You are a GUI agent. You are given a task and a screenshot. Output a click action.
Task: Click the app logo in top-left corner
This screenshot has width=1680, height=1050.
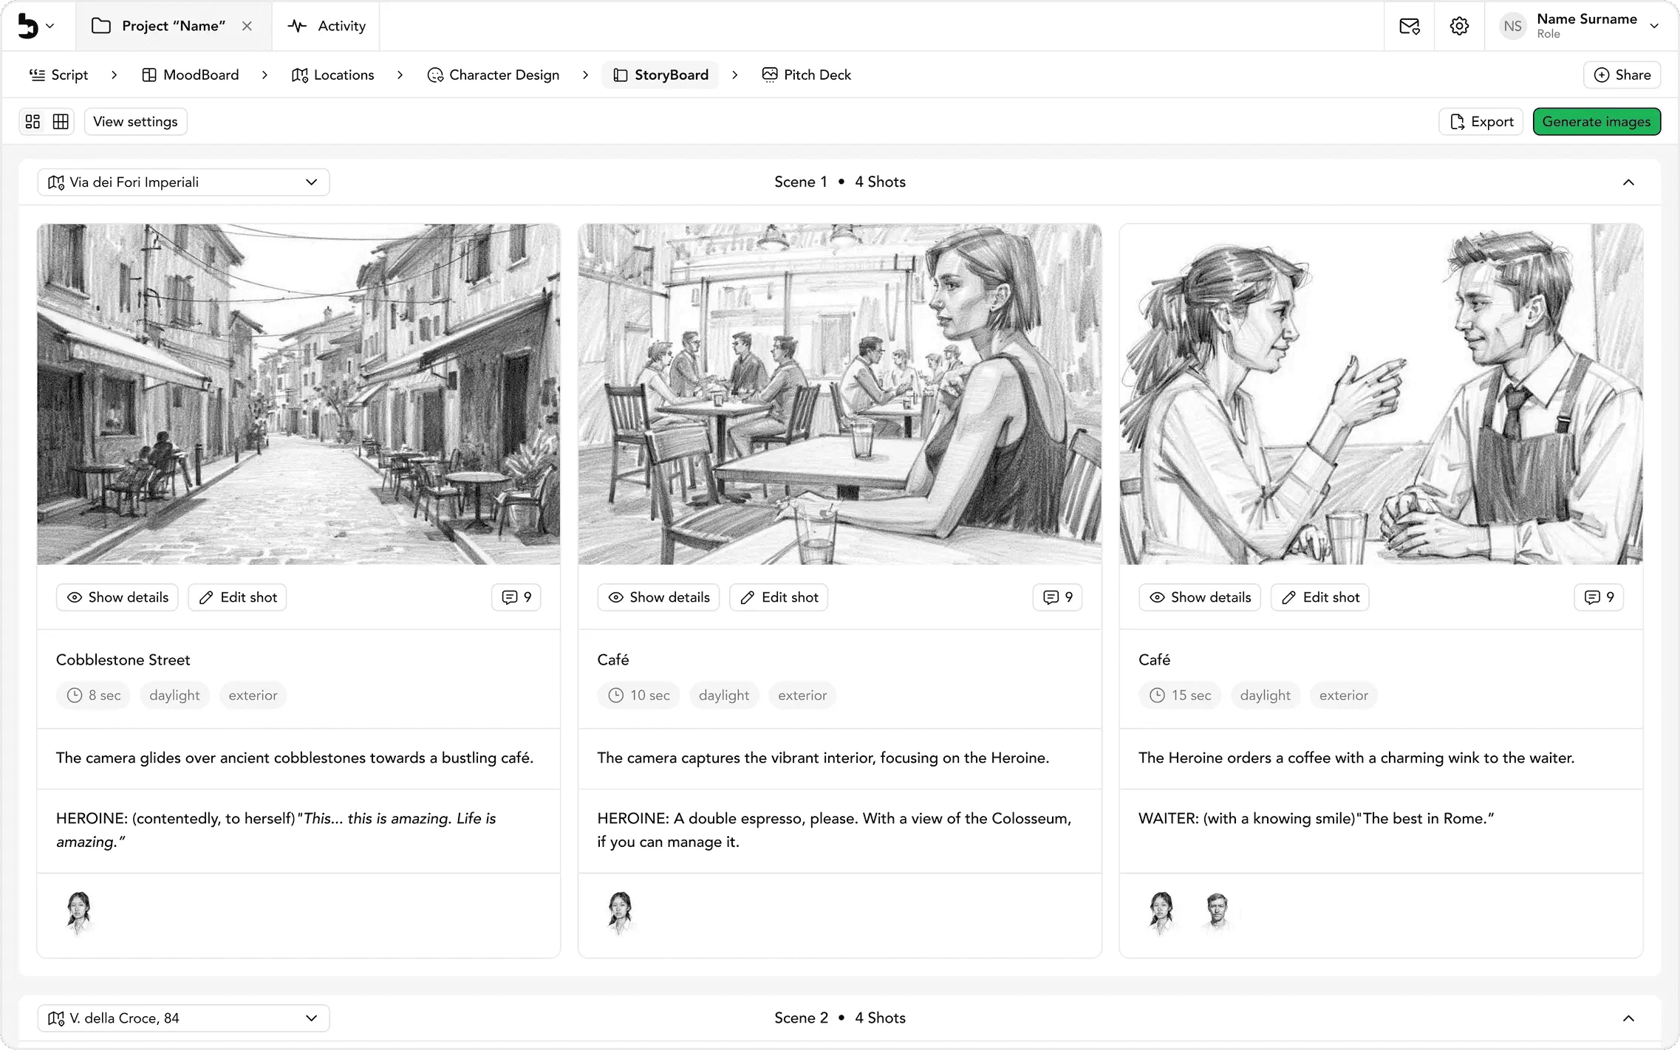(x=28, y=26)
